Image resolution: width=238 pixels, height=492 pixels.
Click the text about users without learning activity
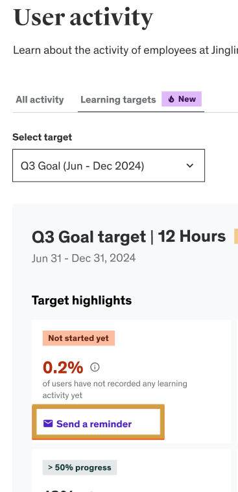[x=115, y=390]
